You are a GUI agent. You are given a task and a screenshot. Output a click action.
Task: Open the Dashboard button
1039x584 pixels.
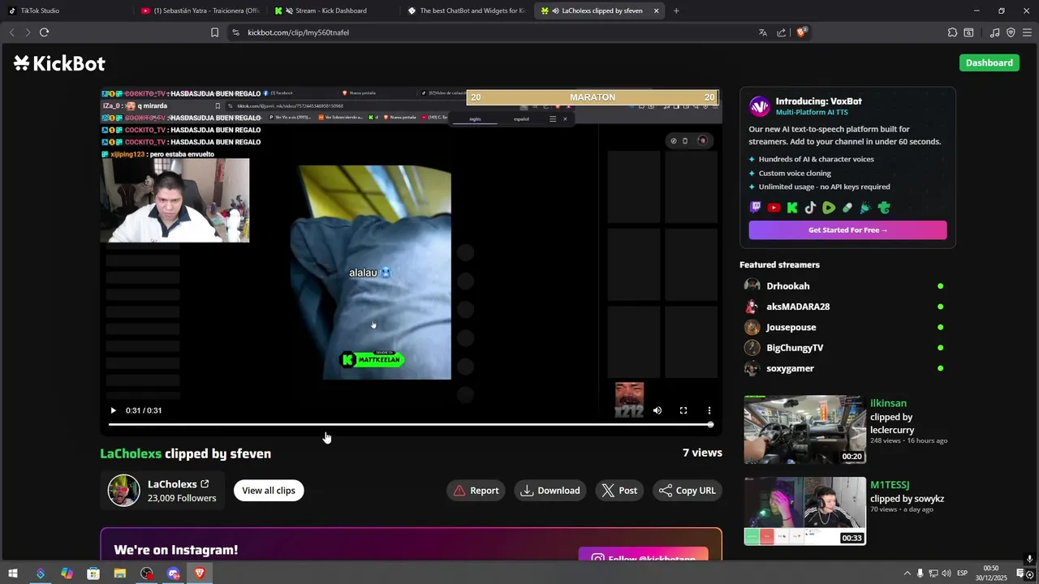(x=989, y=62)
